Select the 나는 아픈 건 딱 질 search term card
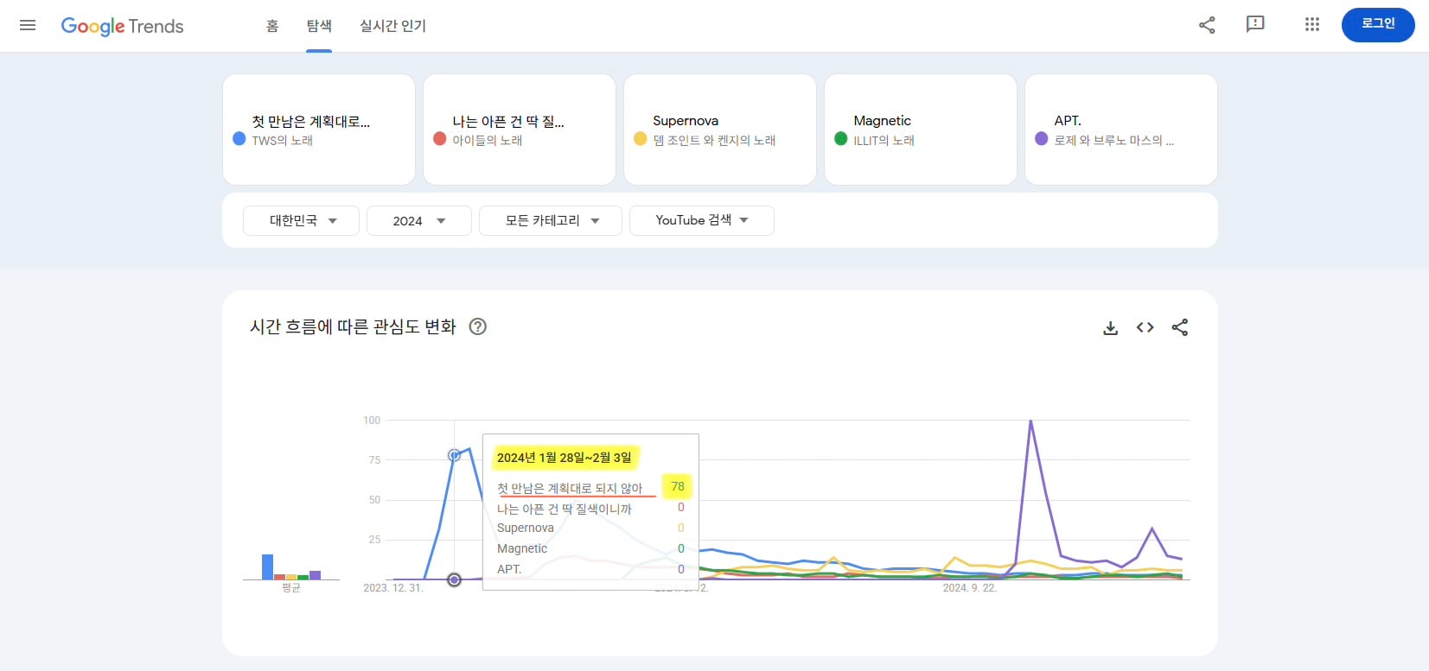This screenshot has height=671, width=1429. click(520, 130)
